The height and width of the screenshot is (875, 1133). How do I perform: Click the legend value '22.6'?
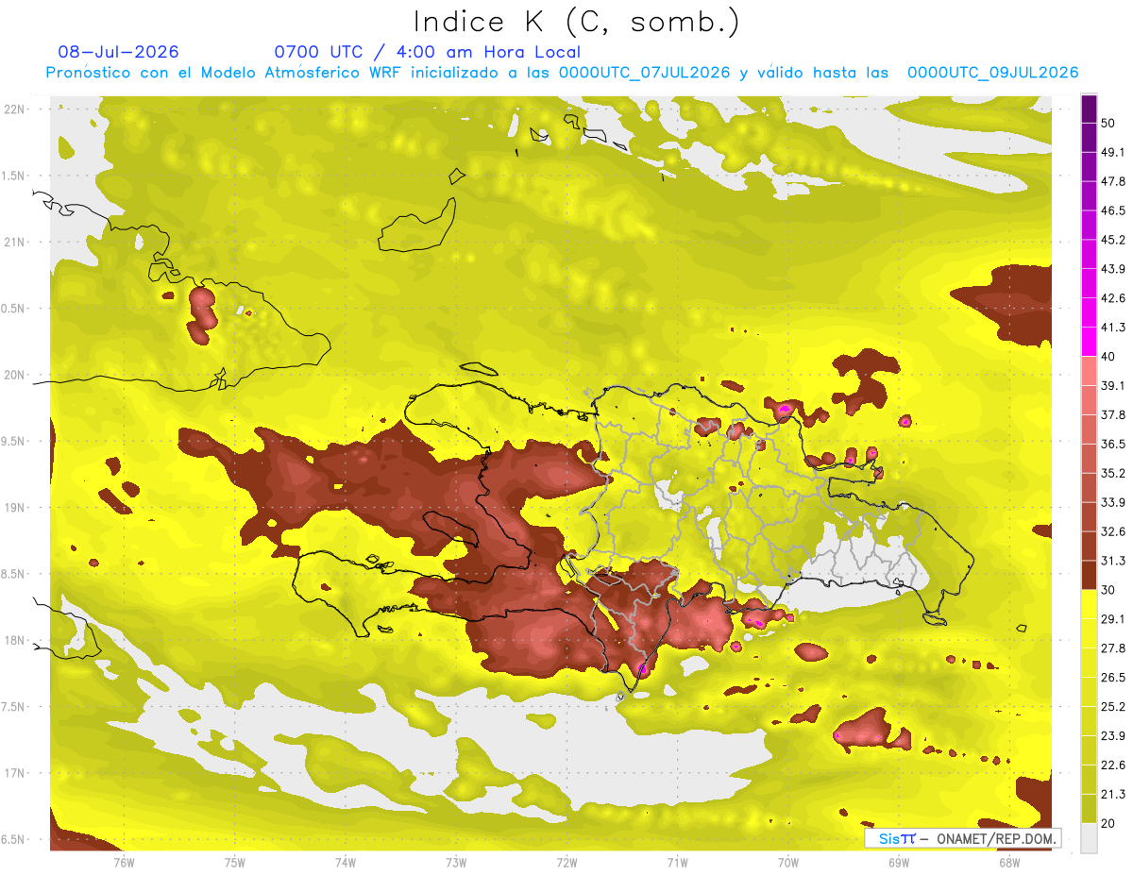tap(1113, 766)
